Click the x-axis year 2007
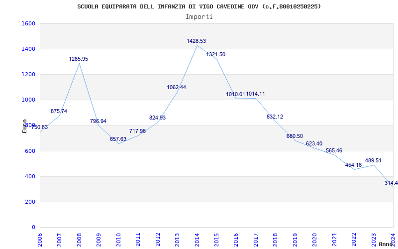The image size is (398, 249). coord(60,240)
